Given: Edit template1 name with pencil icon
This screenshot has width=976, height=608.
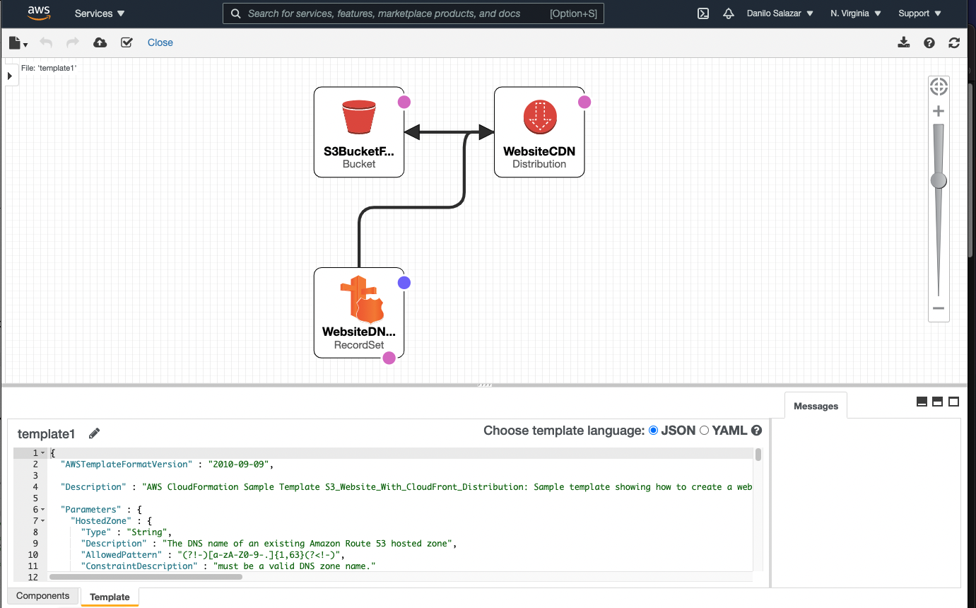Looking at the screenshot, I should click(94, 433).
